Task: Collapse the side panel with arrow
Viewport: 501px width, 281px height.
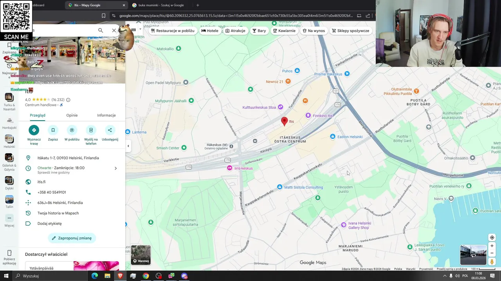Action: pyautogui.click(x=128, y=146)
